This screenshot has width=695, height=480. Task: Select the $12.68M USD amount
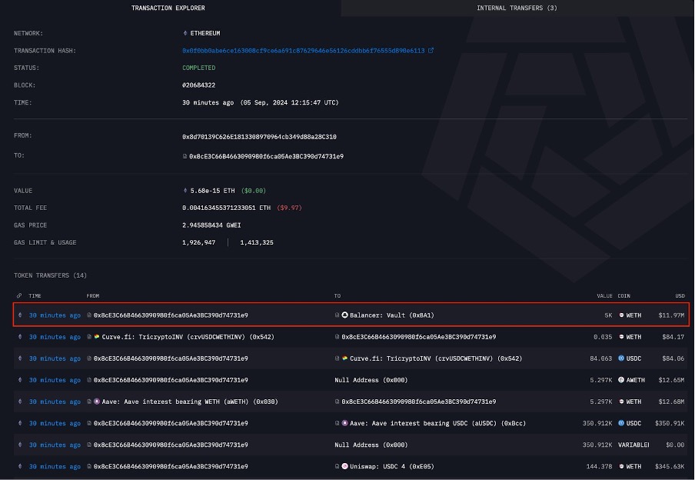coord(671,402)
